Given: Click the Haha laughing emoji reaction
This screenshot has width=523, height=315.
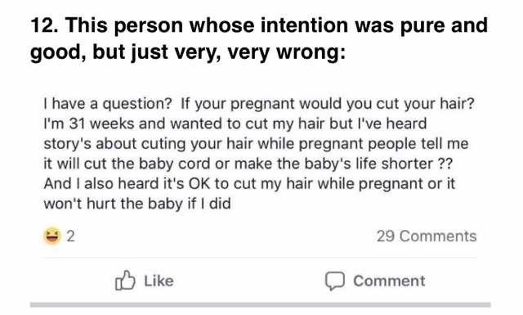Looking at the screenshot, I should pyautogui.click(x=52, y=236).
